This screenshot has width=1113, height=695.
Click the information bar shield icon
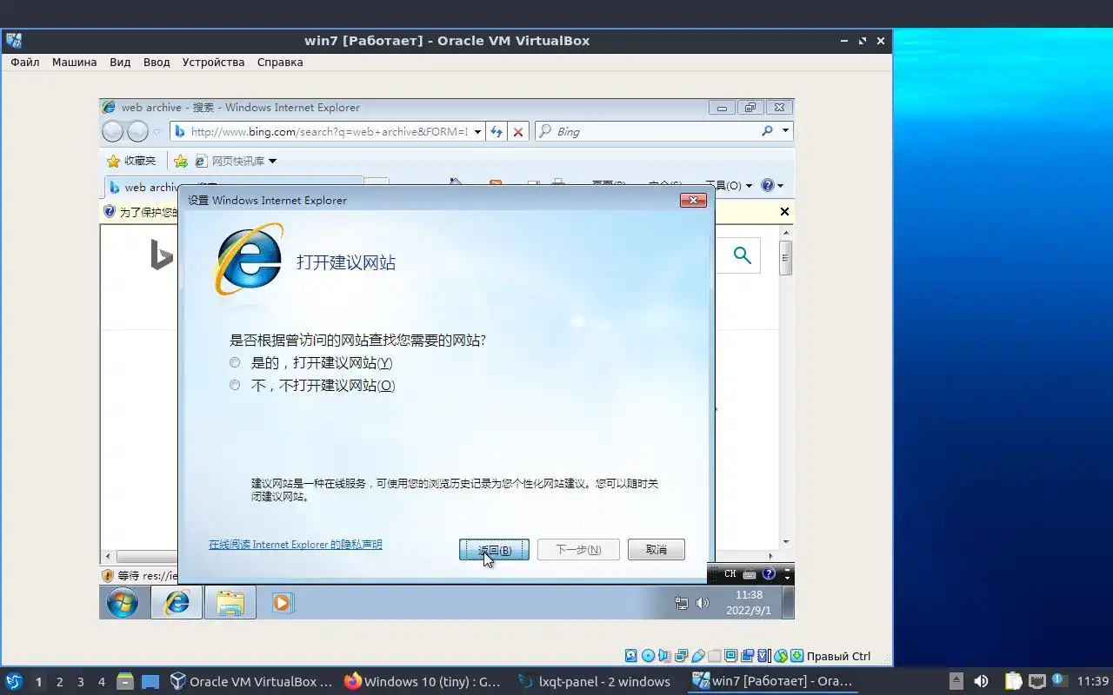pyautogui.click(x=110, y=211)
